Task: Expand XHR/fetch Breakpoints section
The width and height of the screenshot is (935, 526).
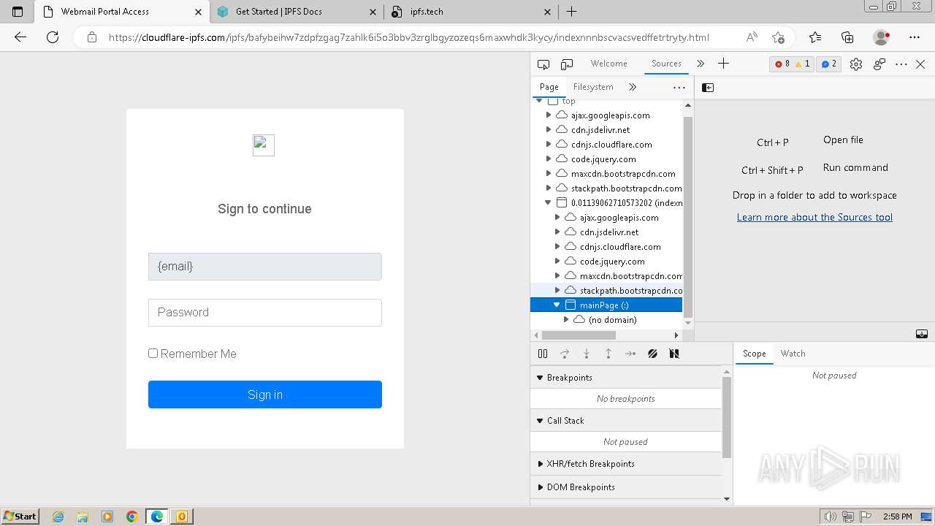Action: (x=541, y=464)
